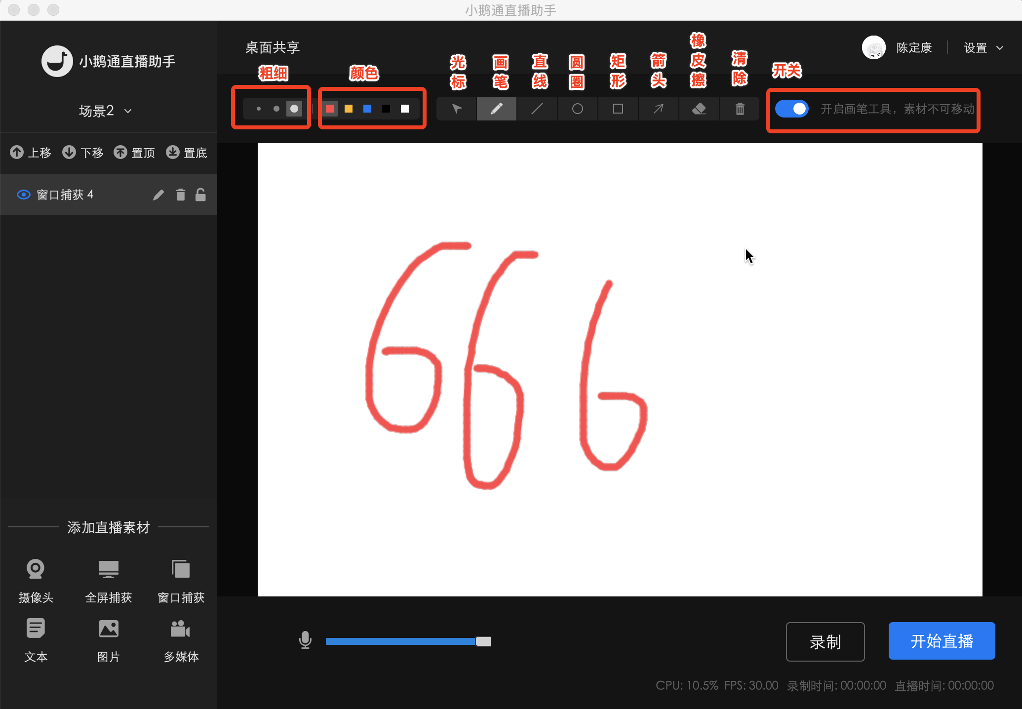The image size is (1022, 709).
Task: Select the largest brush thickness dot
Action: point(294,109)
